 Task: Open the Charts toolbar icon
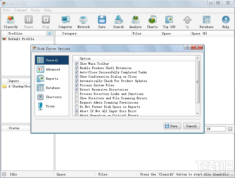152,20
